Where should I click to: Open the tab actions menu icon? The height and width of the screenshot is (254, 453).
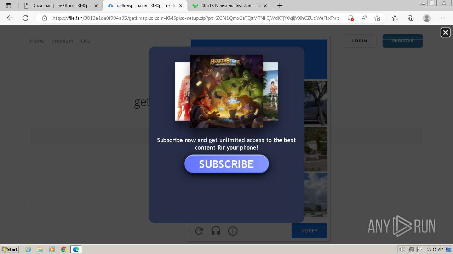8,6
